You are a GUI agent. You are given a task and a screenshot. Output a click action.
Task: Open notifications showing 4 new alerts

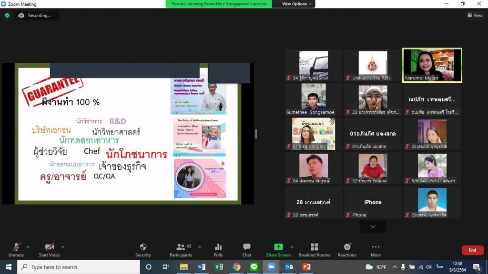coord(477,268)
